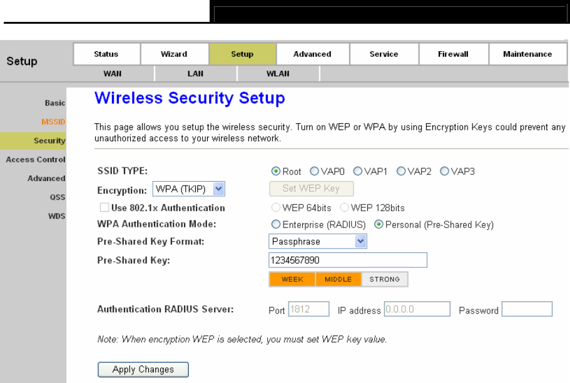570x383 pixels.
Task: Click the Apply Changes button
Action: coord(143,370)
